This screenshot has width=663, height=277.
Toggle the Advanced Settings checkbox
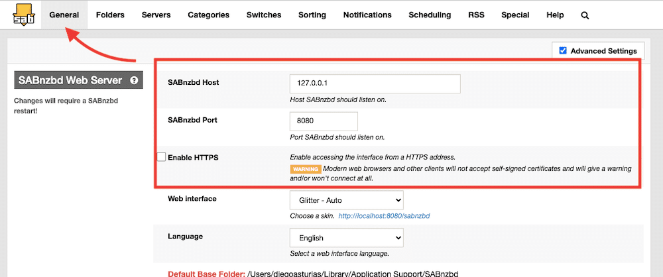(563, 50)
